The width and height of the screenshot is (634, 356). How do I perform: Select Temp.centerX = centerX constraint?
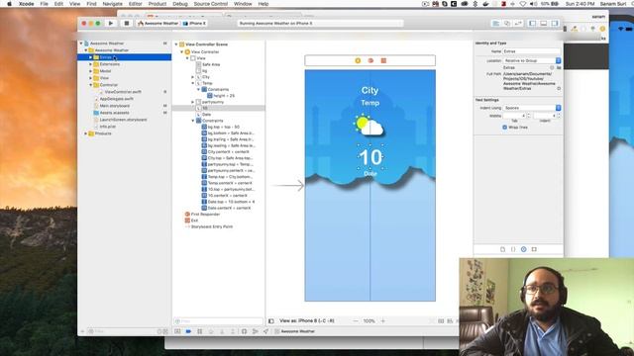230,183
